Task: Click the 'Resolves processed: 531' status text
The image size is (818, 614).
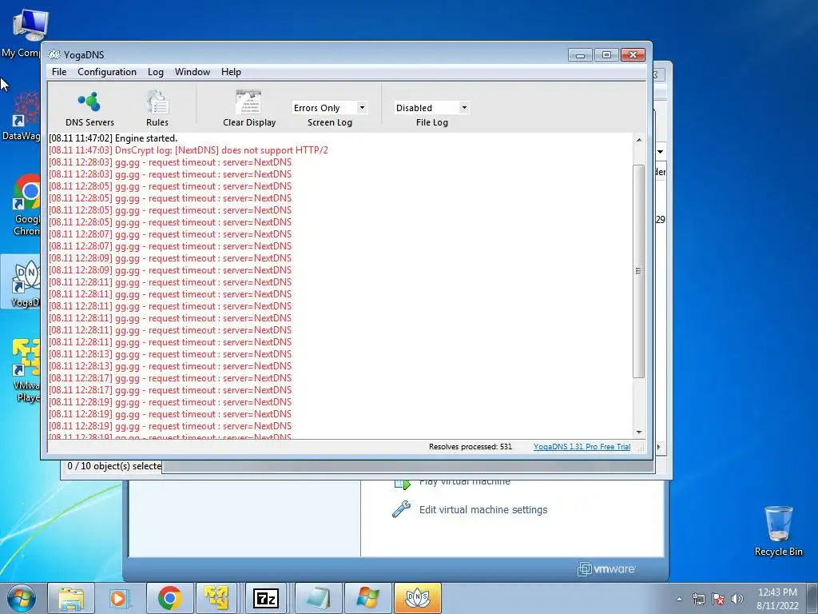Action: (x=470, y=447)
